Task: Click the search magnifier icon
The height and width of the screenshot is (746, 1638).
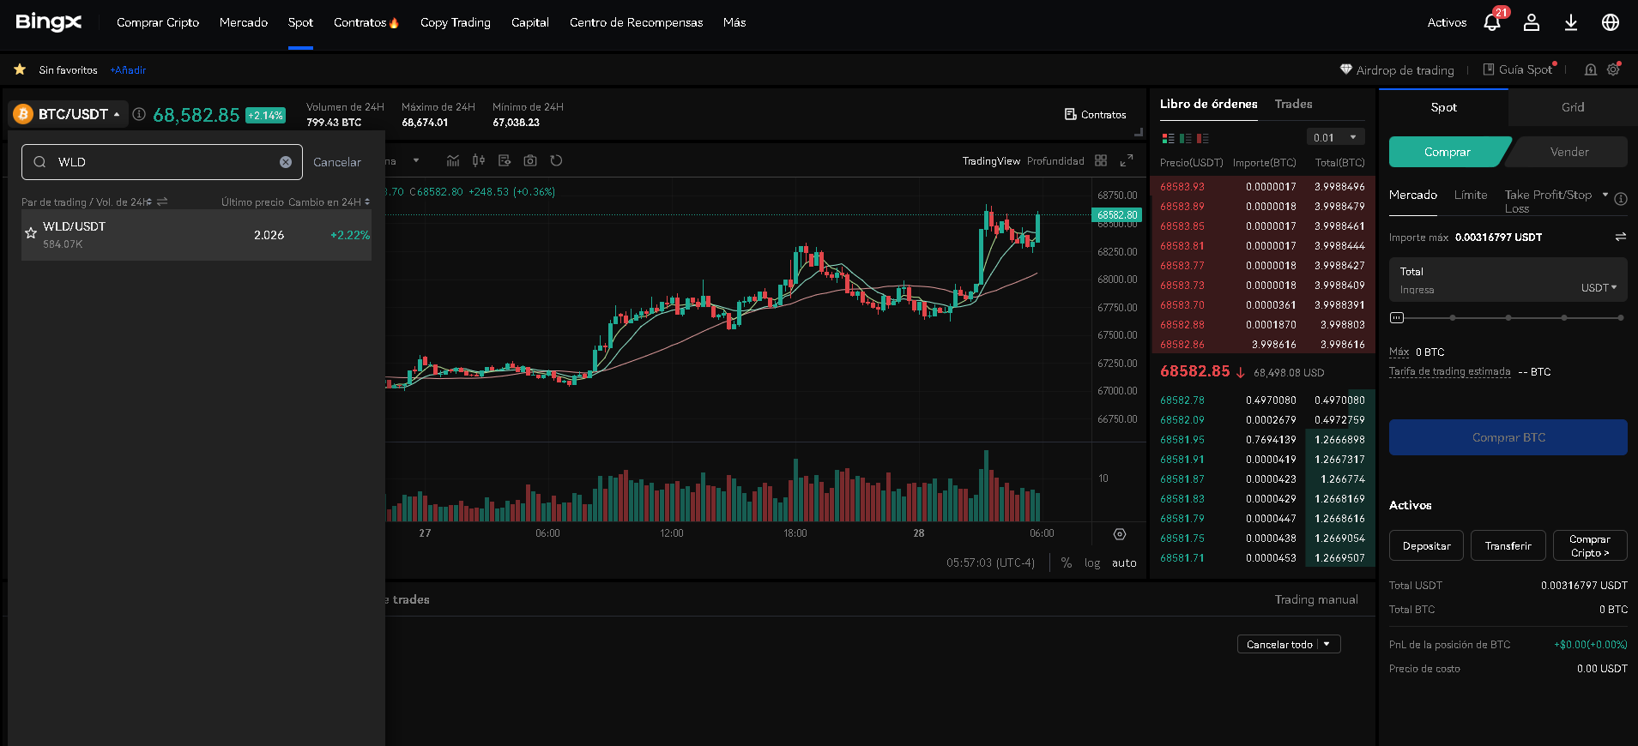Action: tap(39, 162)
